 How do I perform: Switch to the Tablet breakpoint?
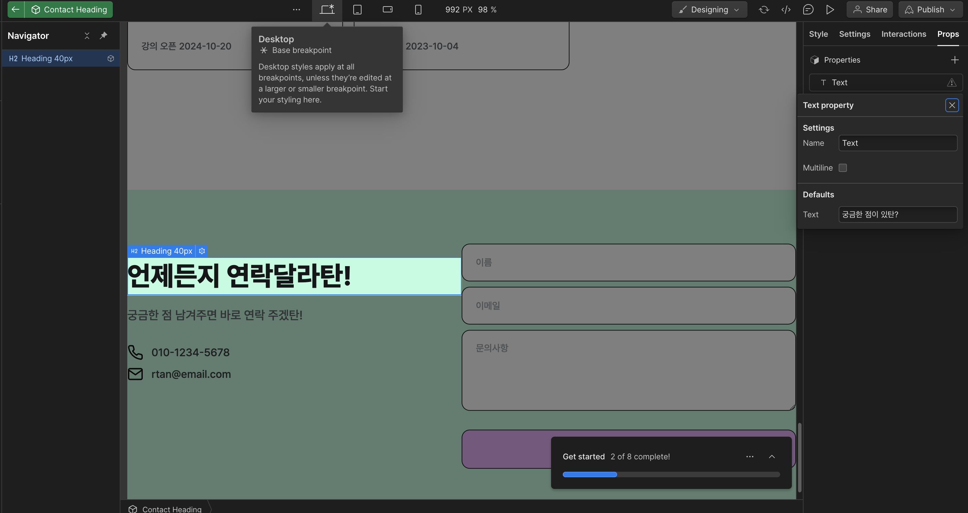click(357, 9)
